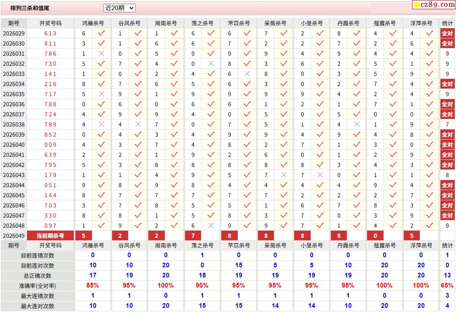
Task: Select the 浮萍杀号 column header
Action: click(x=421, y=23)
